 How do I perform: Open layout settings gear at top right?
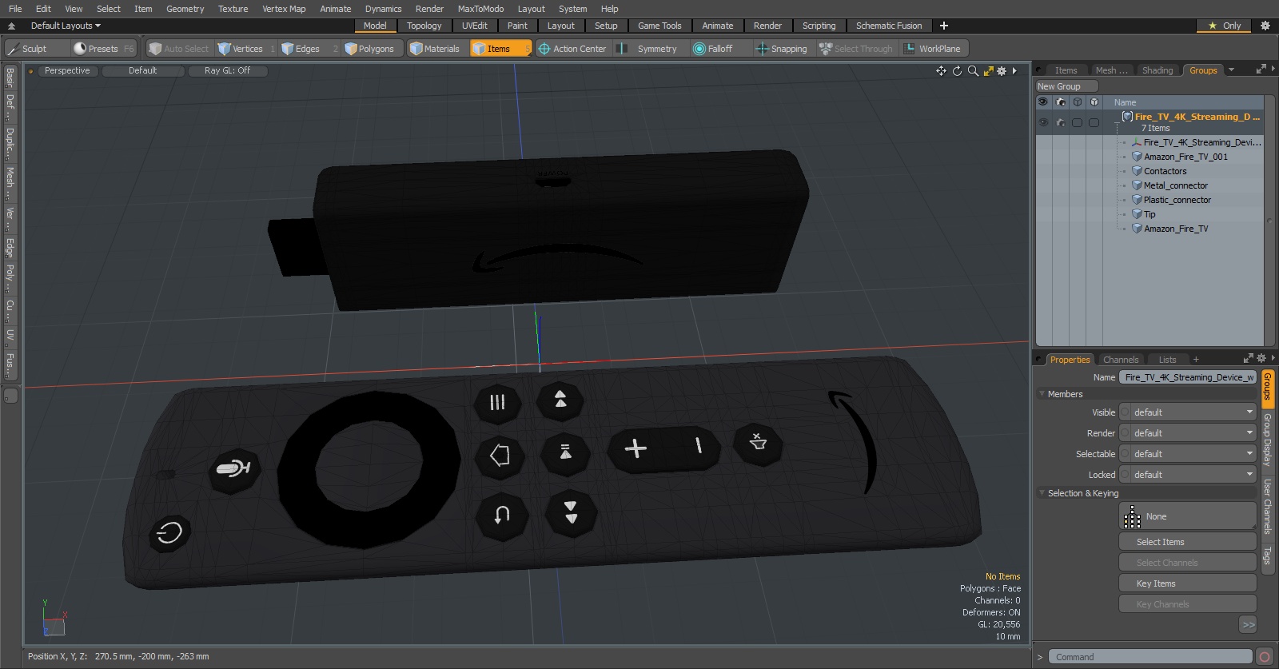(x=1265, y=26)
